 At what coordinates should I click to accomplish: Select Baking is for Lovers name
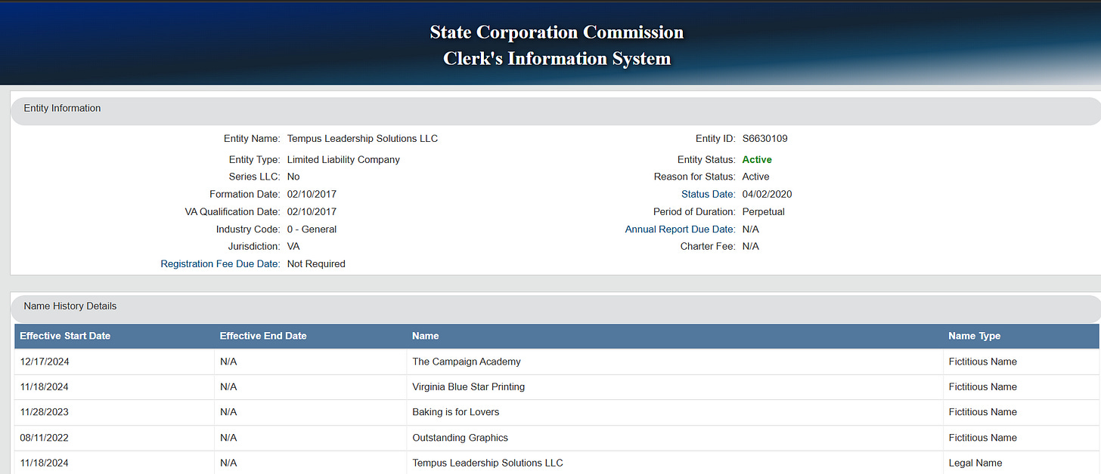pos(455,412)
